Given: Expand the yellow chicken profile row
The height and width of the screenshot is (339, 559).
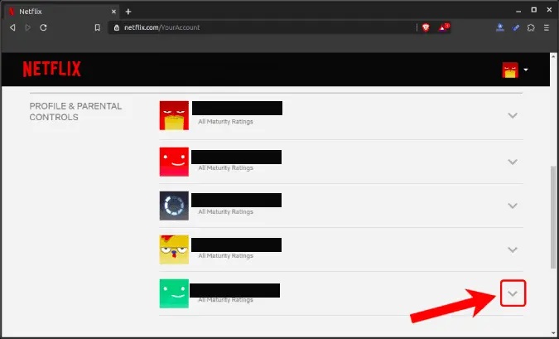Looking at the screenshot, I should [x=513, y=249].
